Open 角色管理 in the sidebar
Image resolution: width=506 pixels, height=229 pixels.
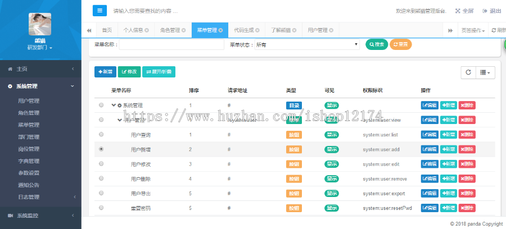(29, 113)
